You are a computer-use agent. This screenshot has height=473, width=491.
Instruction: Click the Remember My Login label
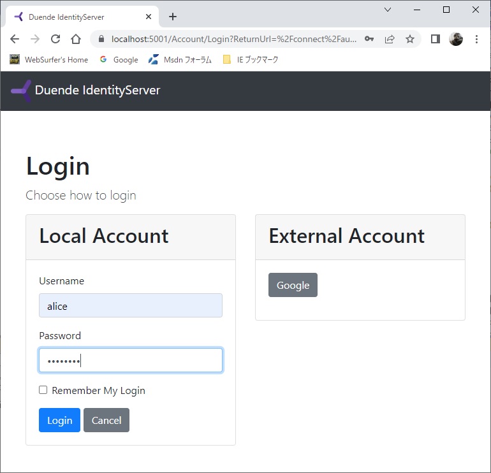[x=98, y=391]
